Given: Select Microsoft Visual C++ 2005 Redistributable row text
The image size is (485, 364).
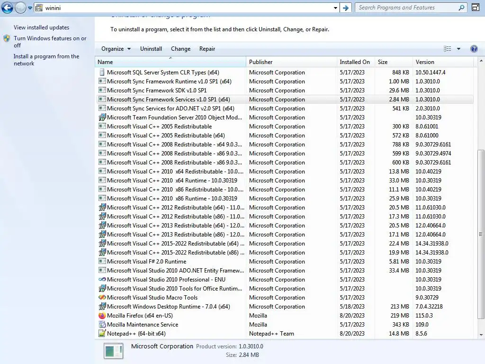Looking at the screenshot, I should click(159, 126).
